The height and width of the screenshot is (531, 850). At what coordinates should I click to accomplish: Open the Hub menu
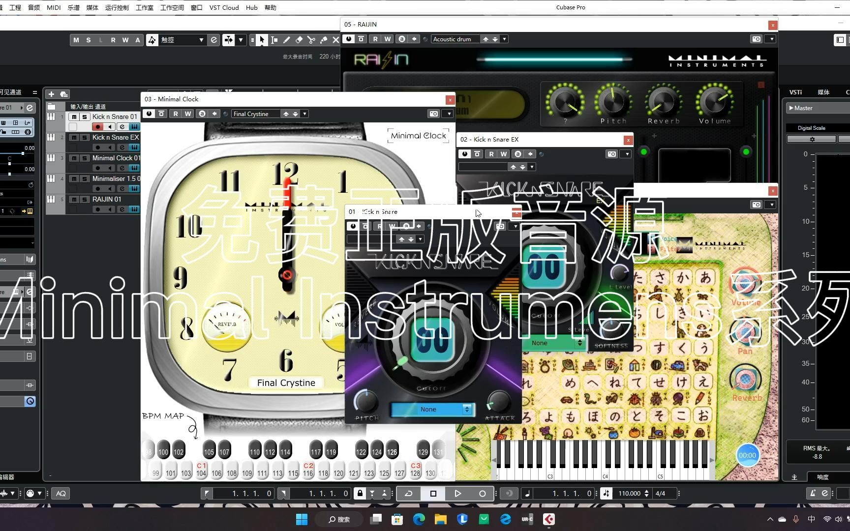(x=251, y=7)
